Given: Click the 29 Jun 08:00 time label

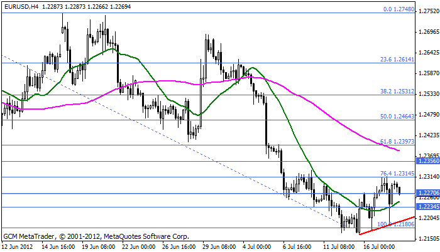Looking at the screenshot, I should point(219,247).
